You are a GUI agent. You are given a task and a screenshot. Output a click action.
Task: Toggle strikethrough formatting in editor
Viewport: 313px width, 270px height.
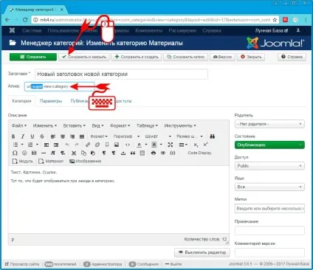(42, 136)
